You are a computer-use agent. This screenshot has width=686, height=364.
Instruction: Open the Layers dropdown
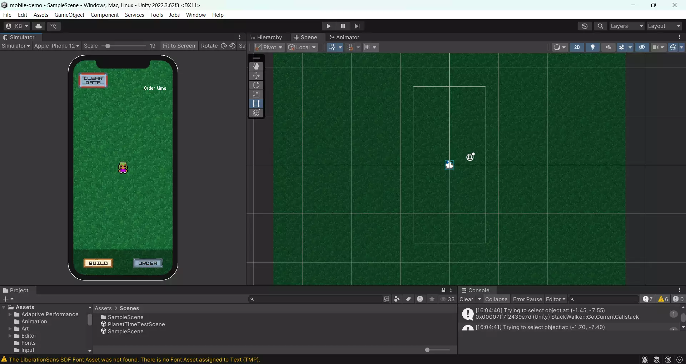click(626, 26)
